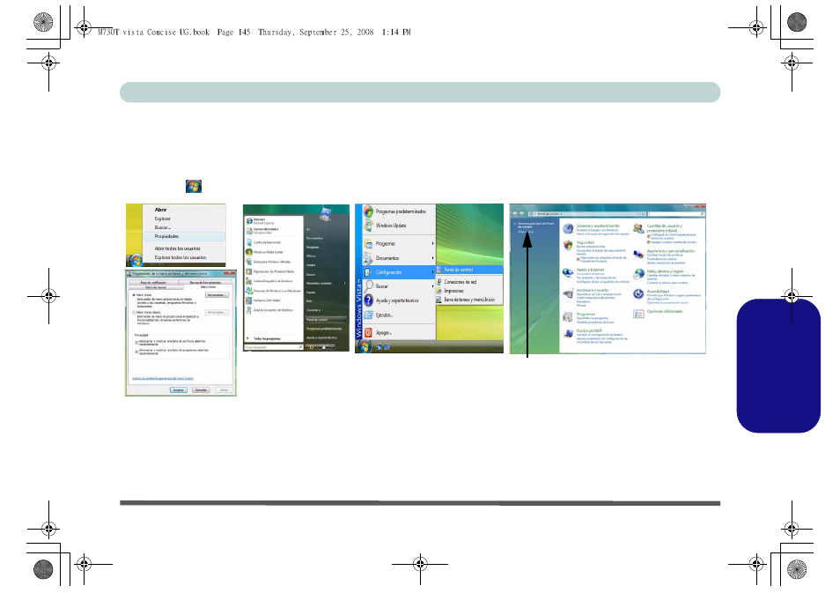Expand Configuración submenu arrow
This screenshot has width=840, height=593.
tap(432, 272)
